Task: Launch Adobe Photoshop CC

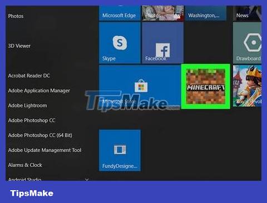Action: click(x=32, y=120)
